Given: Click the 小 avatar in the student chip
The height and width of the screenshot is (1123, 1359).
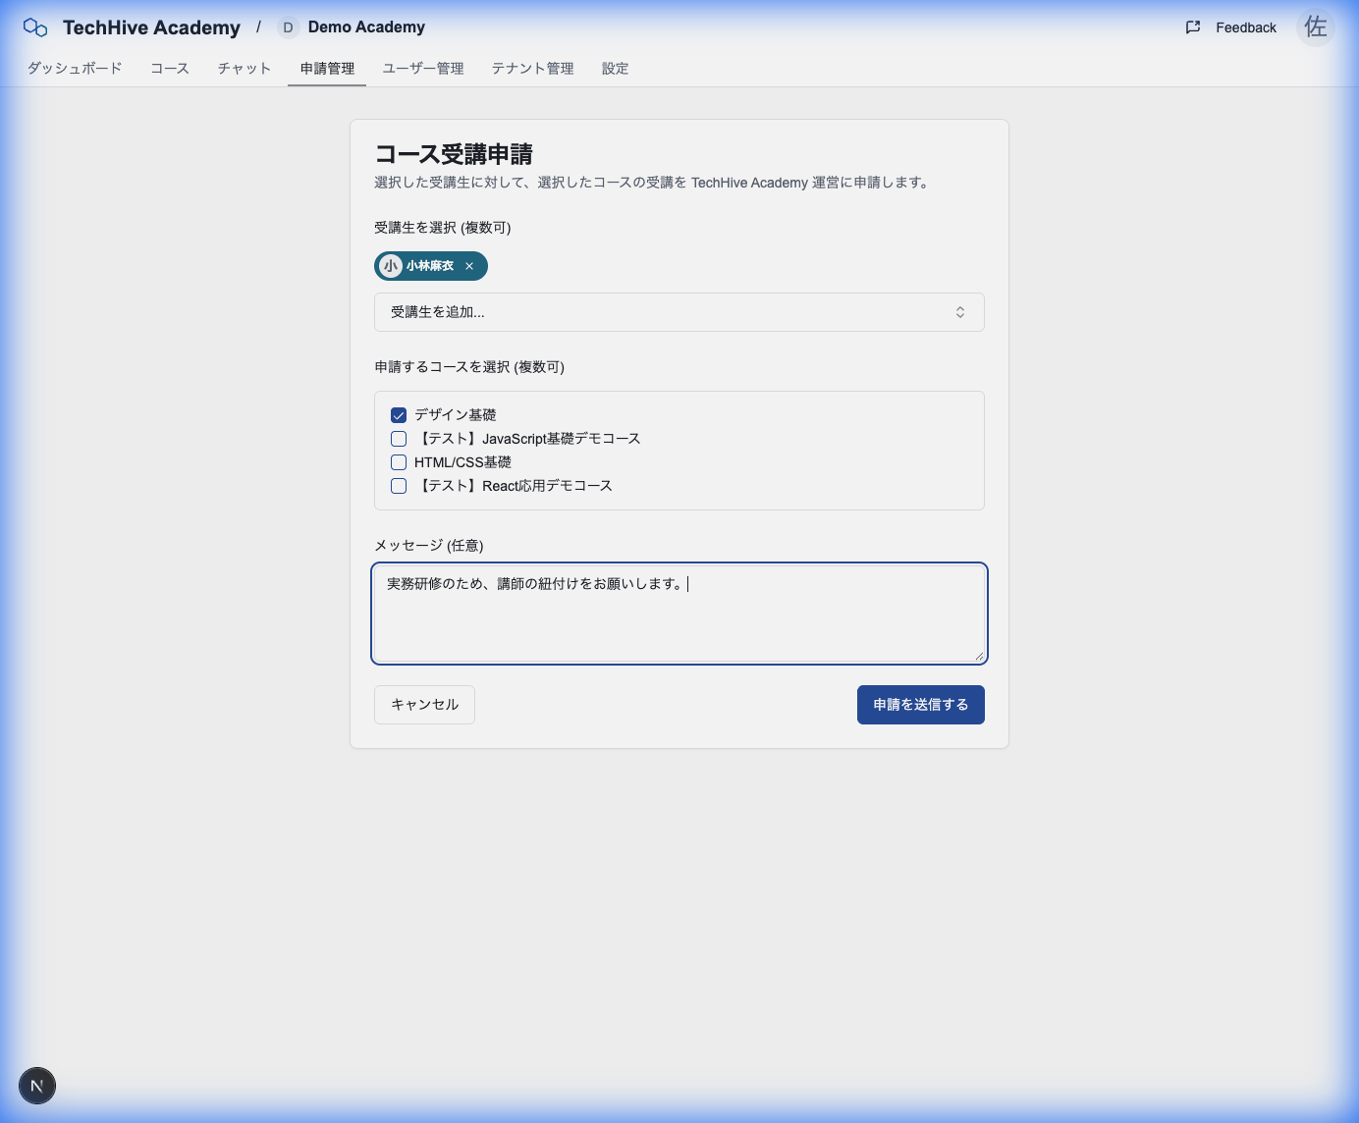Looking at the screenshot, I should [x=391, y=266].
